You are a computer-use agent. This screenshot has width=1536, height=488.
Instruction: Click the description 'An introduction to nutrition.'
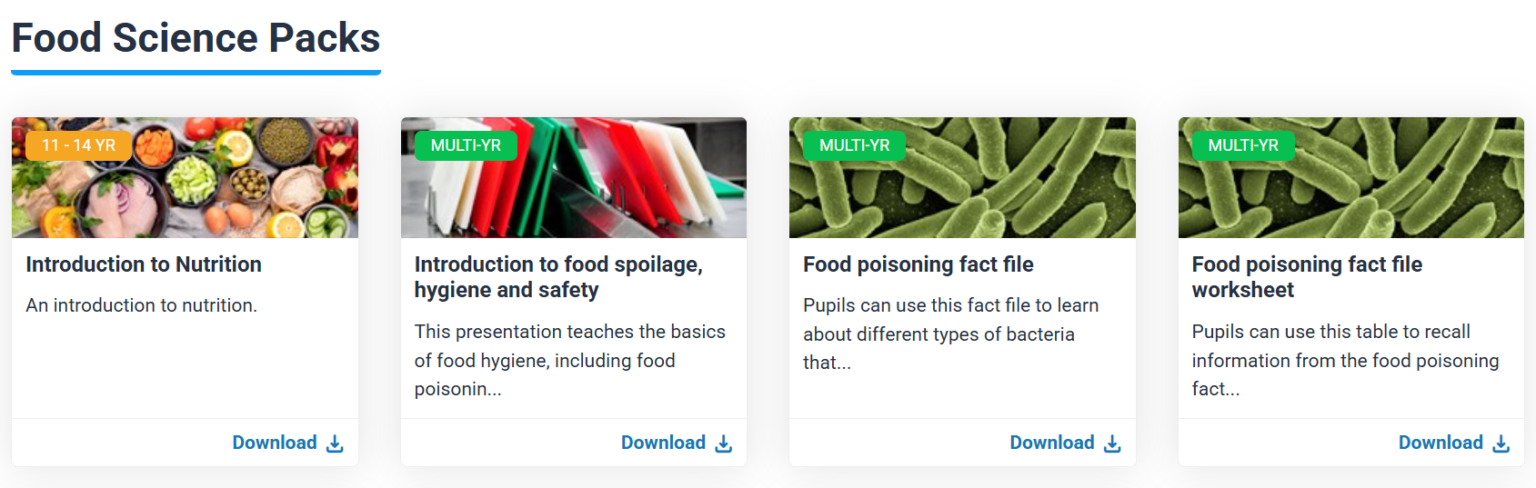[142, 305]
